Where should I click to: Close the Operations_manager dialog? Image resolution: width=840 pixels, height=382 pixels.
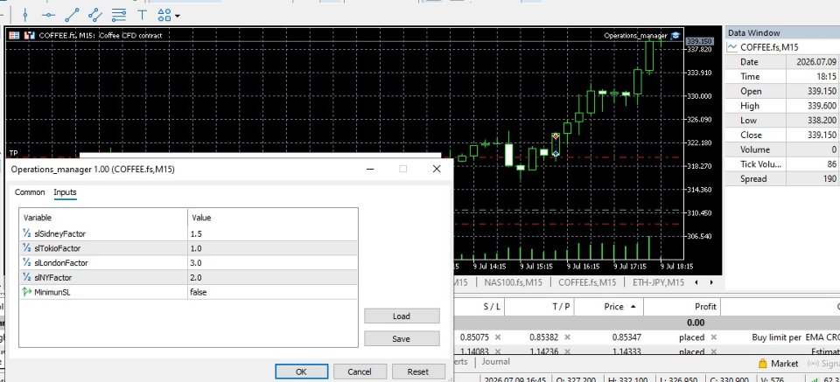(x=437, y=169)
